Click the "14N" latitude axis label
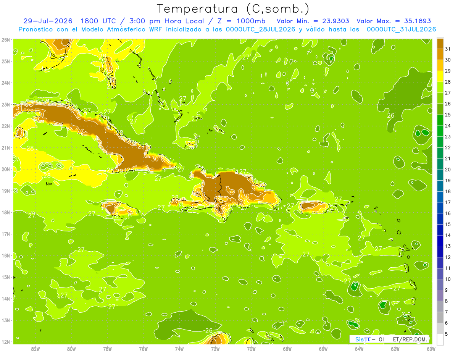Screen dimensions: 458x354 [6, 299]
